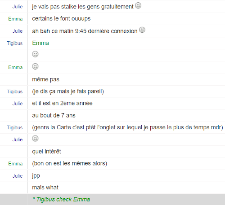
Task: Click the green Emma mention in Tigibus's message
Action: [40, 43]
